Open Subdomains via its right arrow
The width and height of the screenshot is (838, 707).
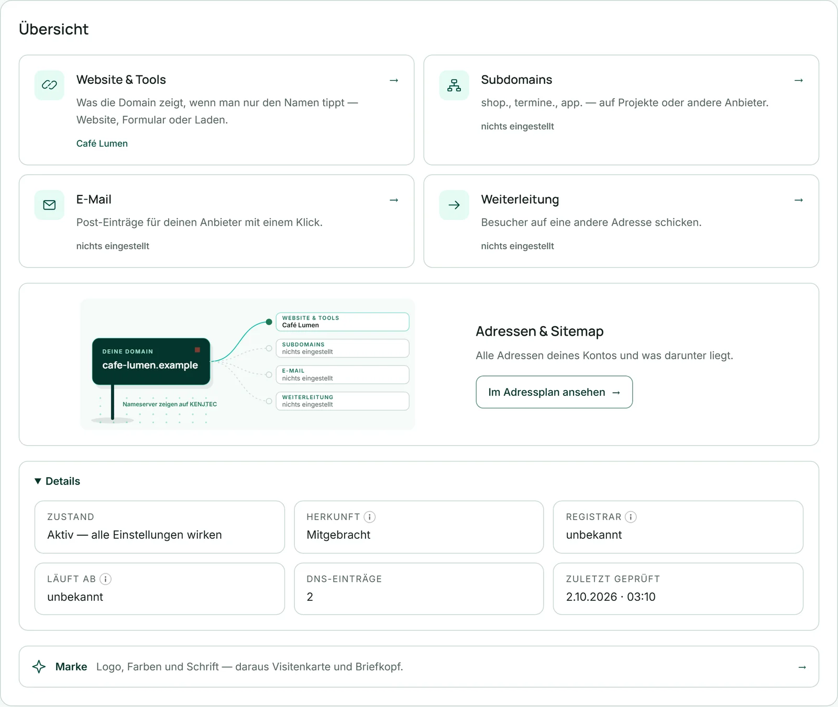coord(799,80)
